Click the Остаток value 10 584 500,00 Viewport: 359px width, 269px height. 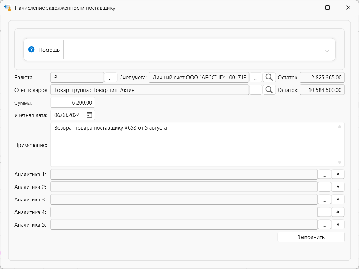[322, 90]
